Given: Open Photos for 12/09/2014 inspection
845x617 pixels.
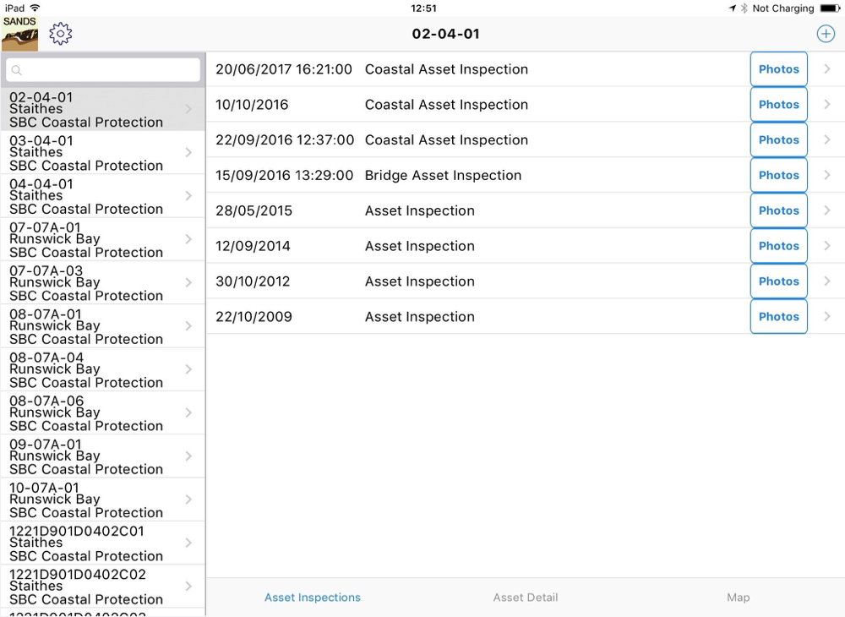Looking at the screenshot, I should click(779, 246).
